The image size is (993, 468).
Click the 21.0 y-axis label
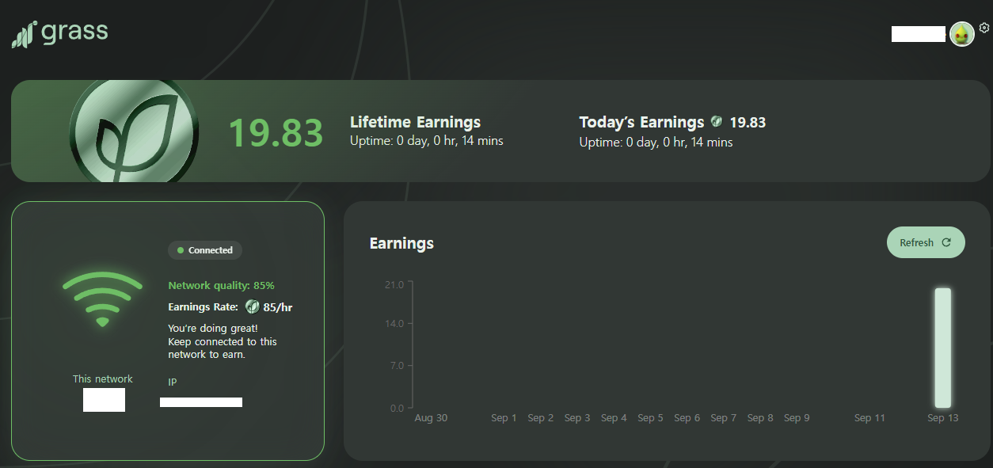pos(395,284)
